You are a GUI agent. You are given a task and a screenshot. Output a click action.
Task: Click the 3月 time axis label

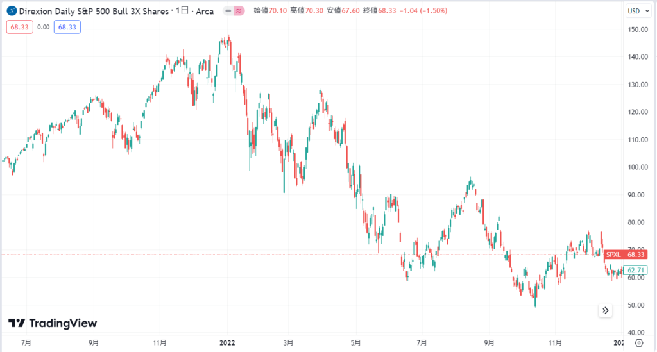click(x=288, y=343)
